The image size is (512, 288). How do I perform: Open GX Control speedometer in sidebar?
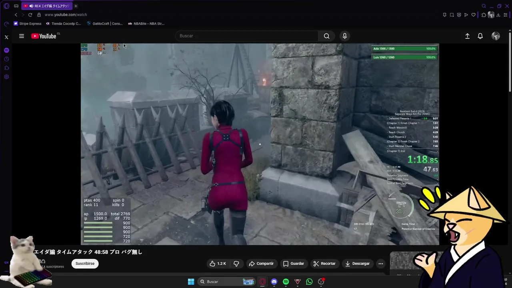6,24
